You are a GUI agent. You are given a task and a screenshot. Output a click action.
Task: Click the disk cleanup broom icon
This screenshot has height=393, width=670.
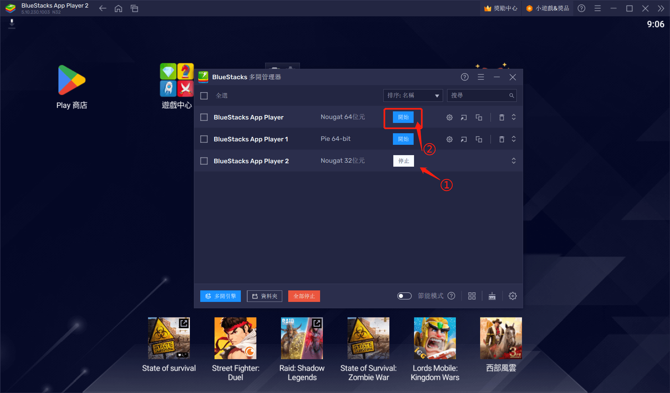(x=492, y=296)
